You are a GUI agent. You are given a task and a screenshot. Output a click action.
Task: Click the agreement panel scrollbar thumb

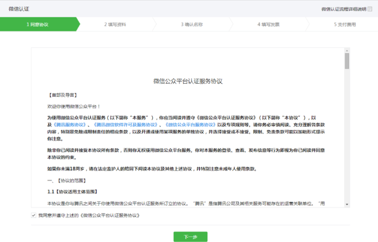pos(347,61)
